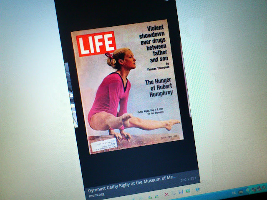Rotate the image clockwise

pyautogui.click(x=150, y=197)
